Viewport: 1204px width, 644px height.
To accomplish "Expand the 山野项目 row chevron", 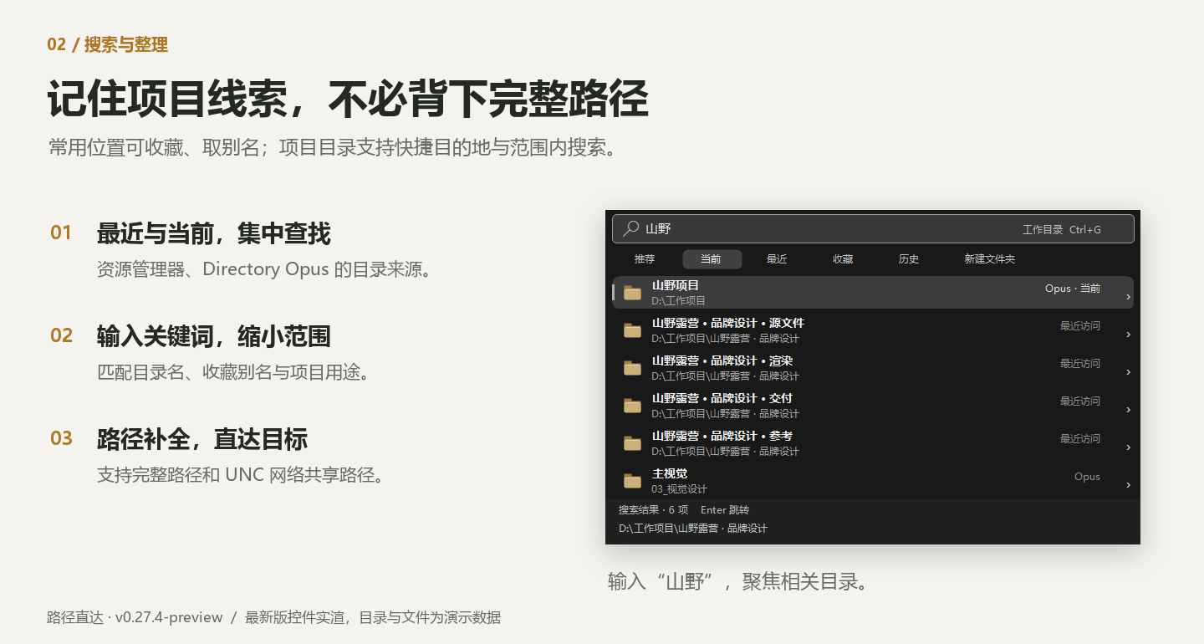I will (x=1128, y=297).
